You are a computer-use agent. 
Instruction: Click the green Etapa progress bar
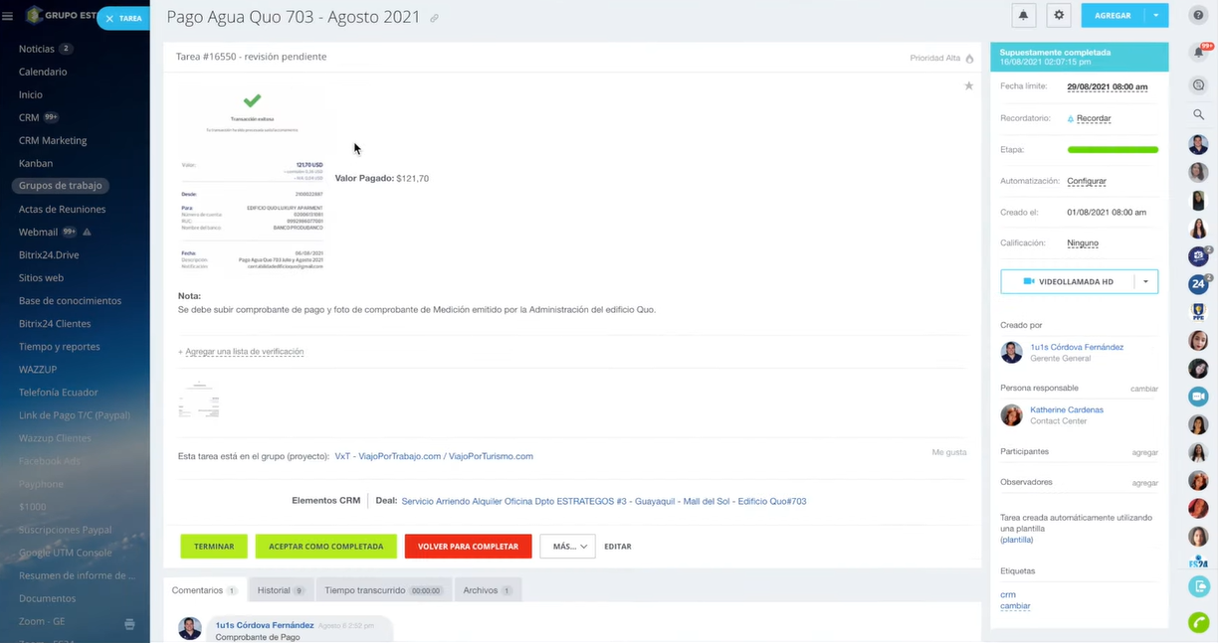(x=1112, y=150)
